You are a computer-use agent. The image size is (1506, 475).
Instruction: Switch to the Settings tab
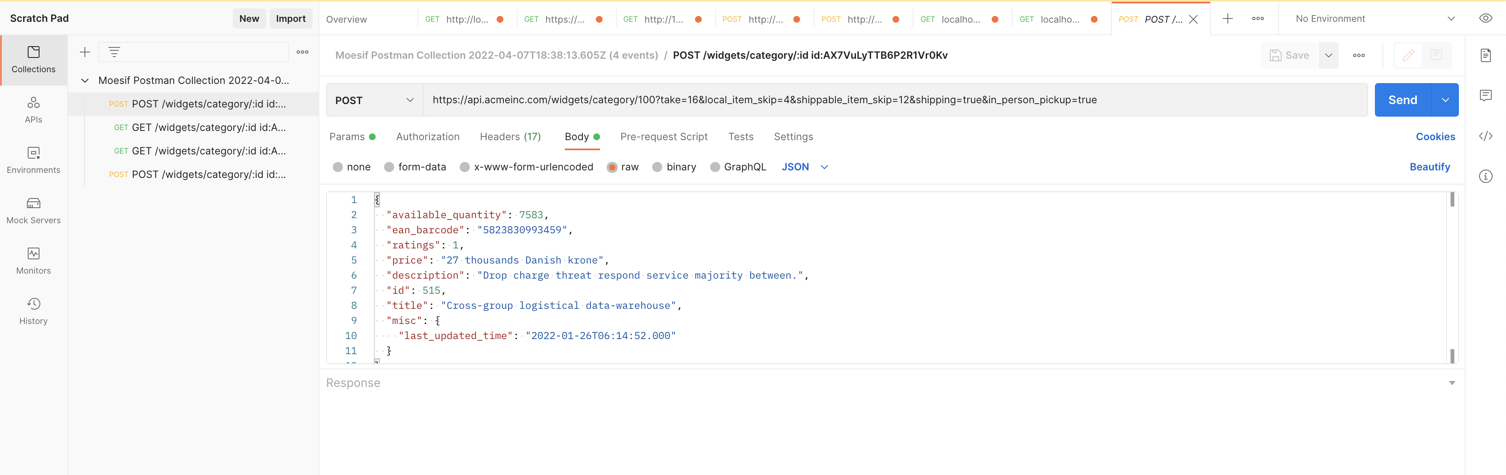point(793,136)
